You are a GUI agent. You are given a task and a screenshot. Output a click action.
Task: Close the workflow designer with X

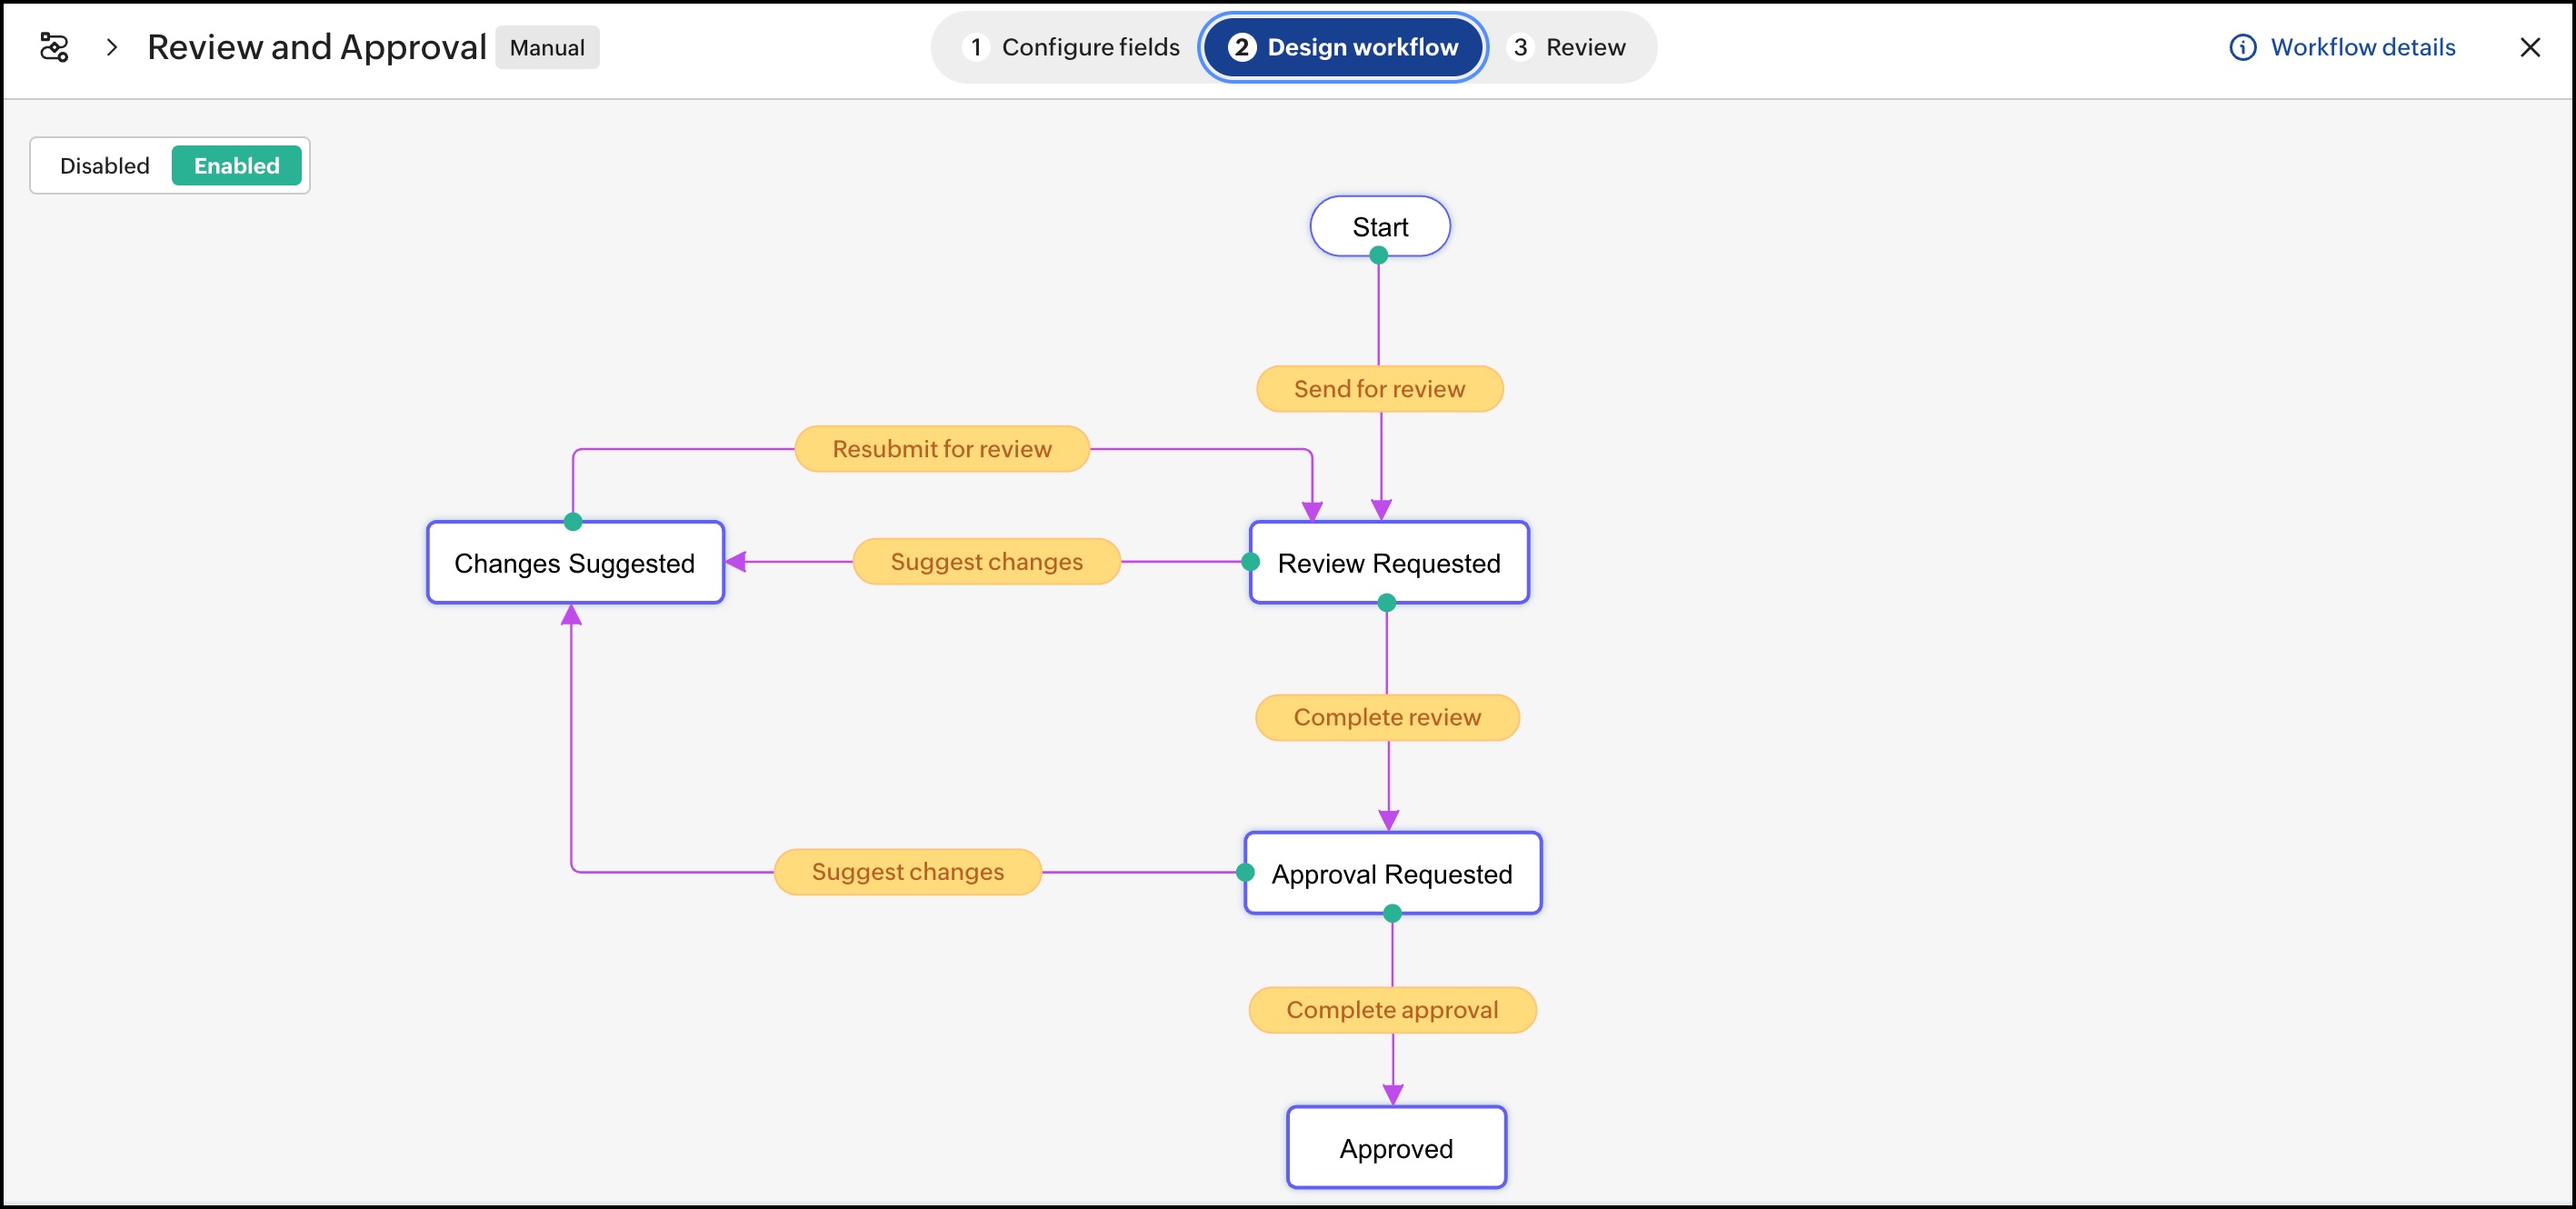[2529, 47]
